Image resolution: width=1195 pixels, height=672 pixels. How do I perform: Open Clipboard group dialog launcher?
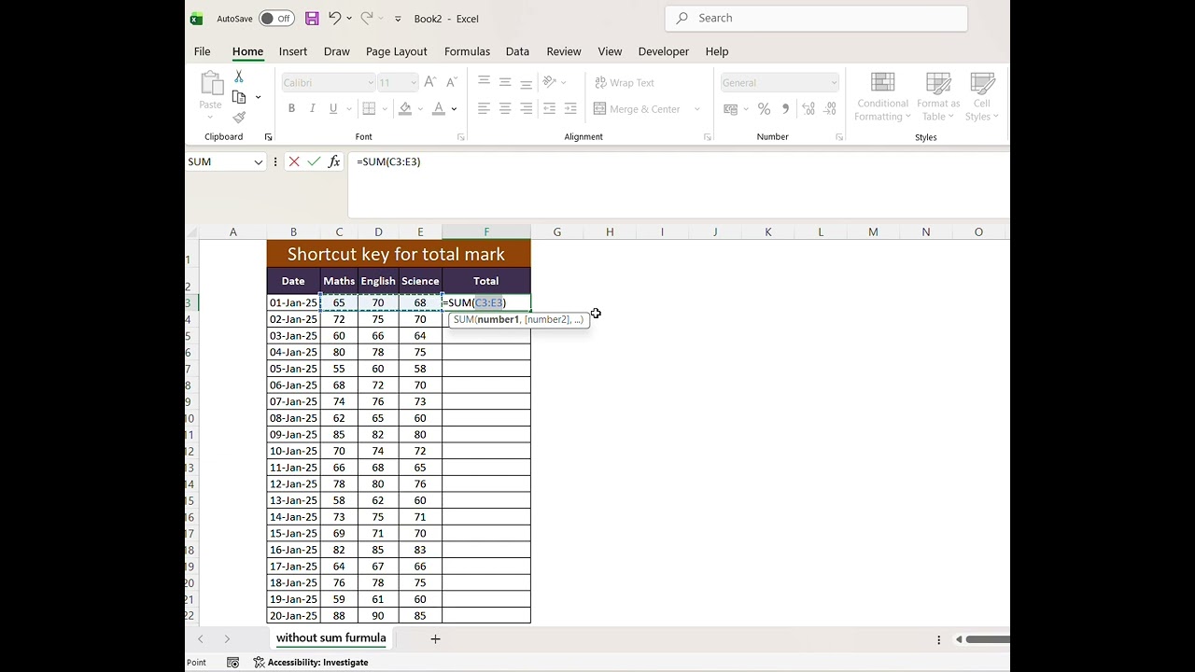pyautogui.click(x=269, y=137)
